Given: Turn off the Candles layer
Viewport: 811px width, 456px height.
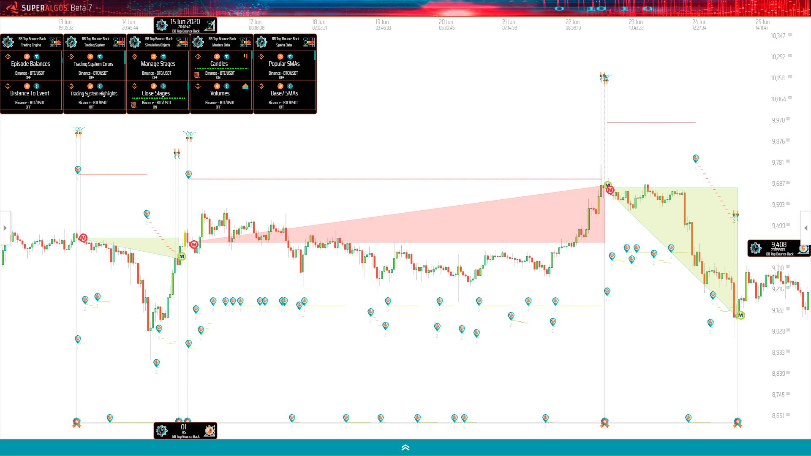Looking at the screenshot, I should pos(219,64).
